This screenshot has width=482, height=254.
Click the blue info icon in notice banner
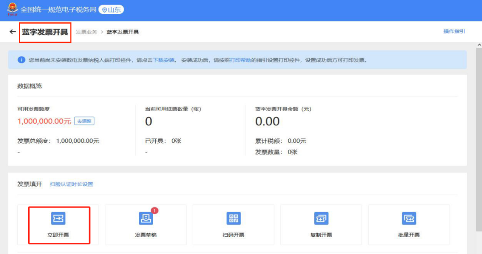(21, 60)
